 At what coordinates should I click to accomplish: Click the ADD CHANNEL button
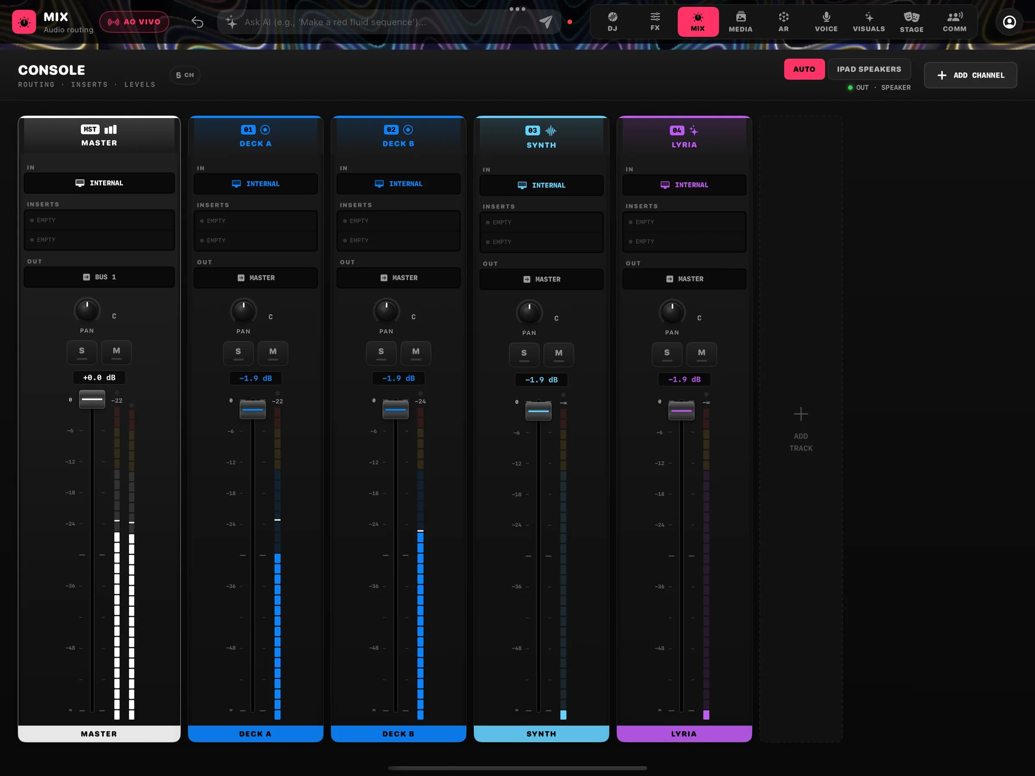pyautogui.click(x=970, y=75)
